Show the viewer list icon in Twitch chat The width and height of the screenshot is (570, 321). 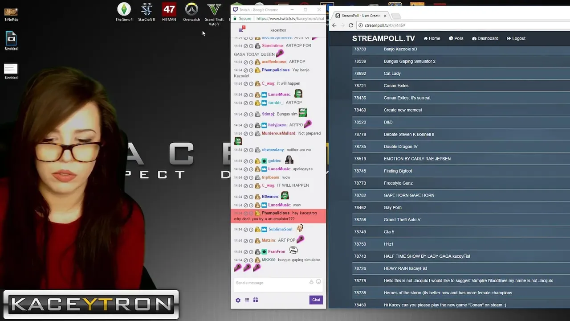tap(247, 300)
